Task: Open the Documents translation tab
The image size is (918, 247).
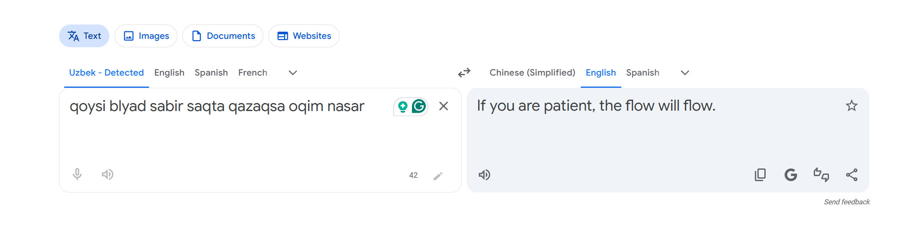Action: (x=223, y=36)
